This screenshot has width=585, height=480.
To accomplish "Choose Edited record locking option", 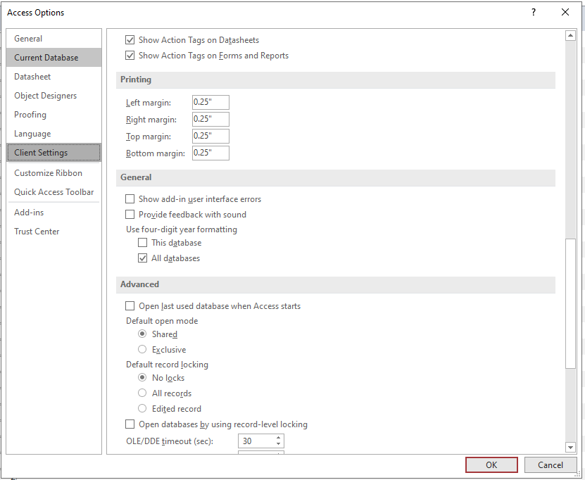I will pyautogui.click(x=142, y=408).
